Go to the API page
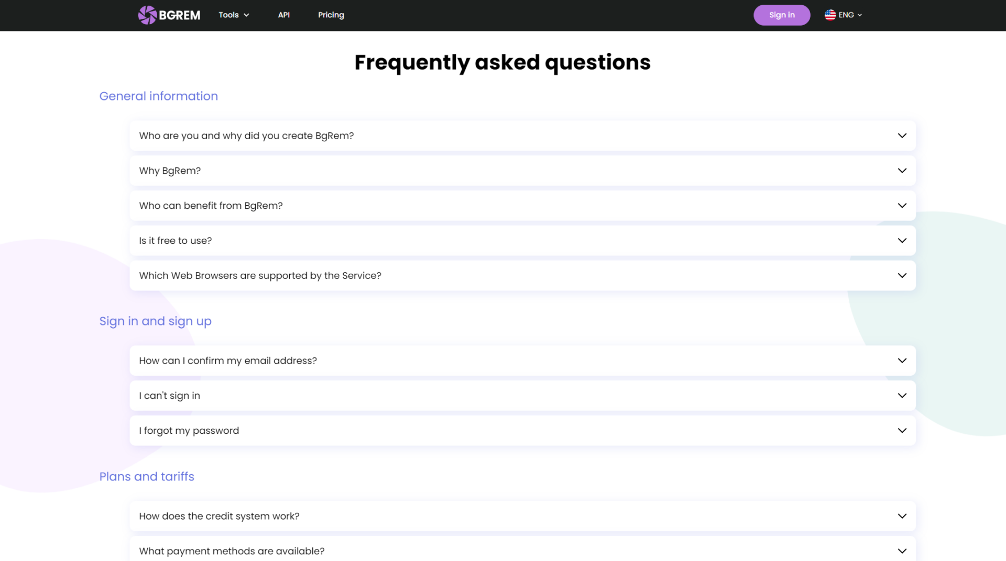Image resolution: width=1006 pixels, height=561 pixels. click(x=283, y=15)
